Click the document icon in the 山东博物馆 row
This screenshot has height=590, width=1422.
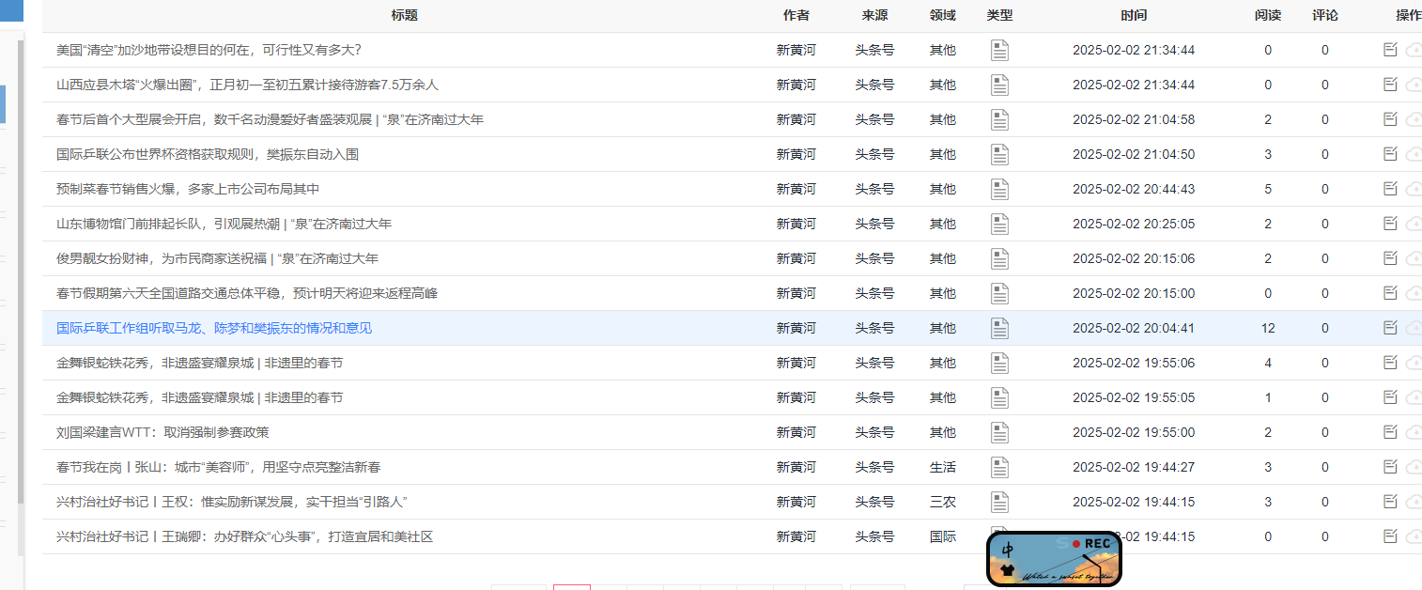tap(999, 224)
